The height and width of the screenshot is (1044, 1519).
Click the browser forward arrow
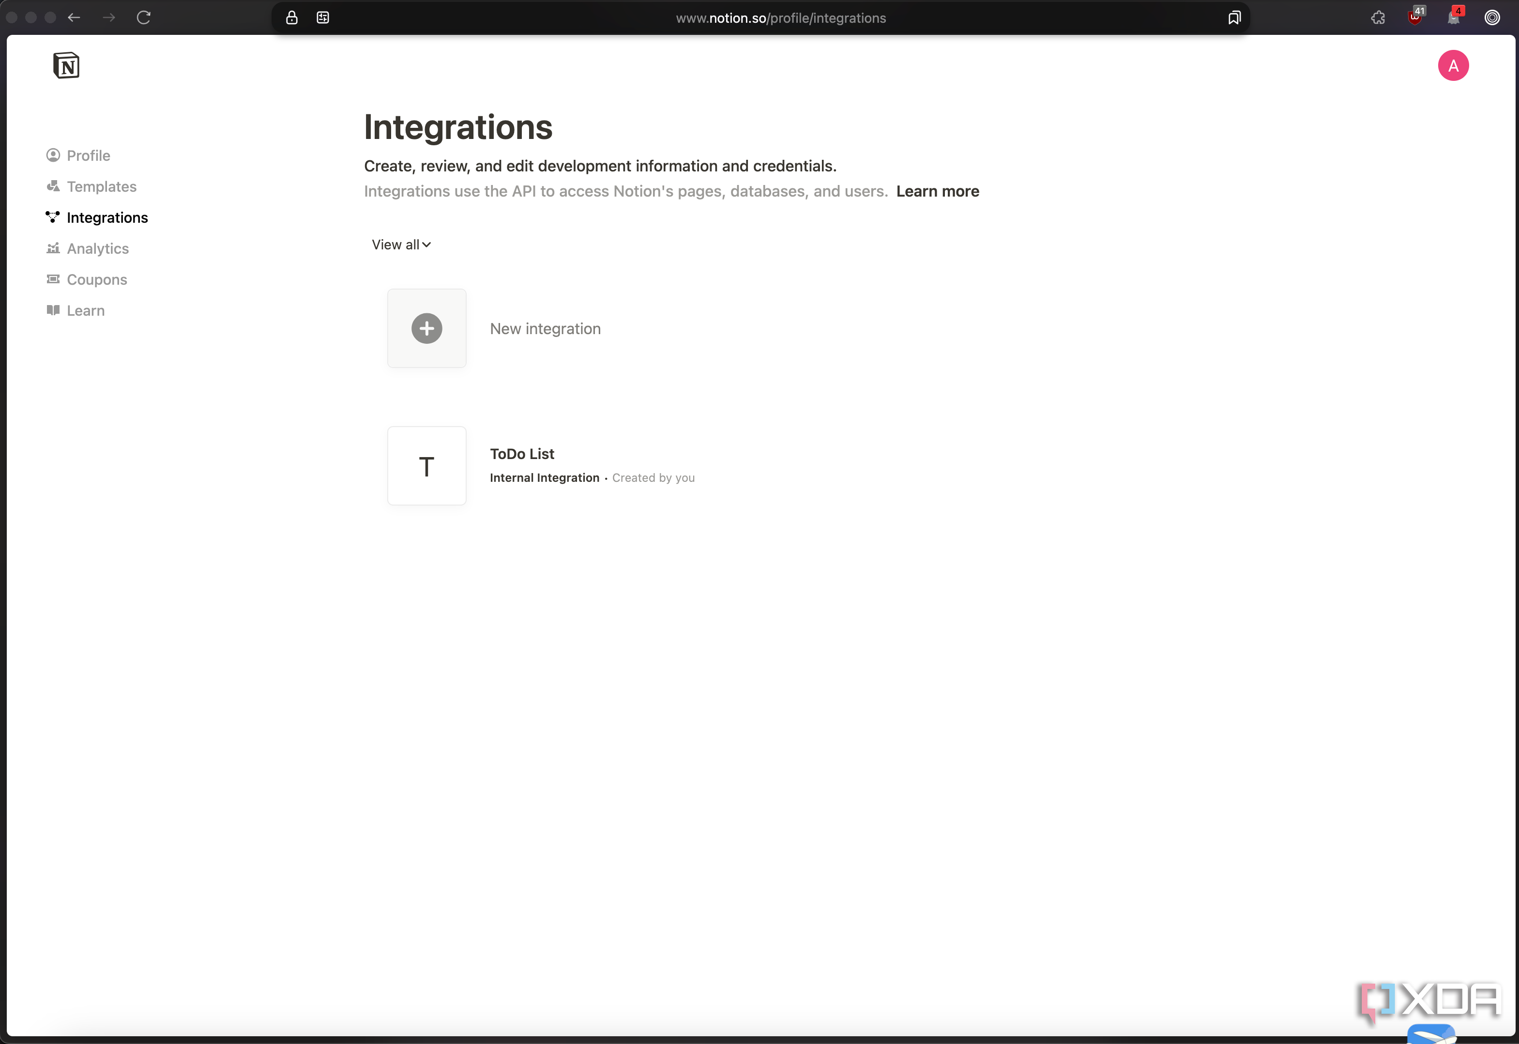coord(108,17)
